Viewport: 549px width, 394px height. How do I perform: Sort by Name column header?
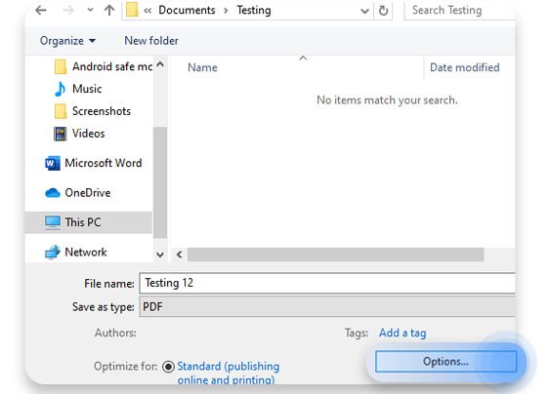[202, 67]
